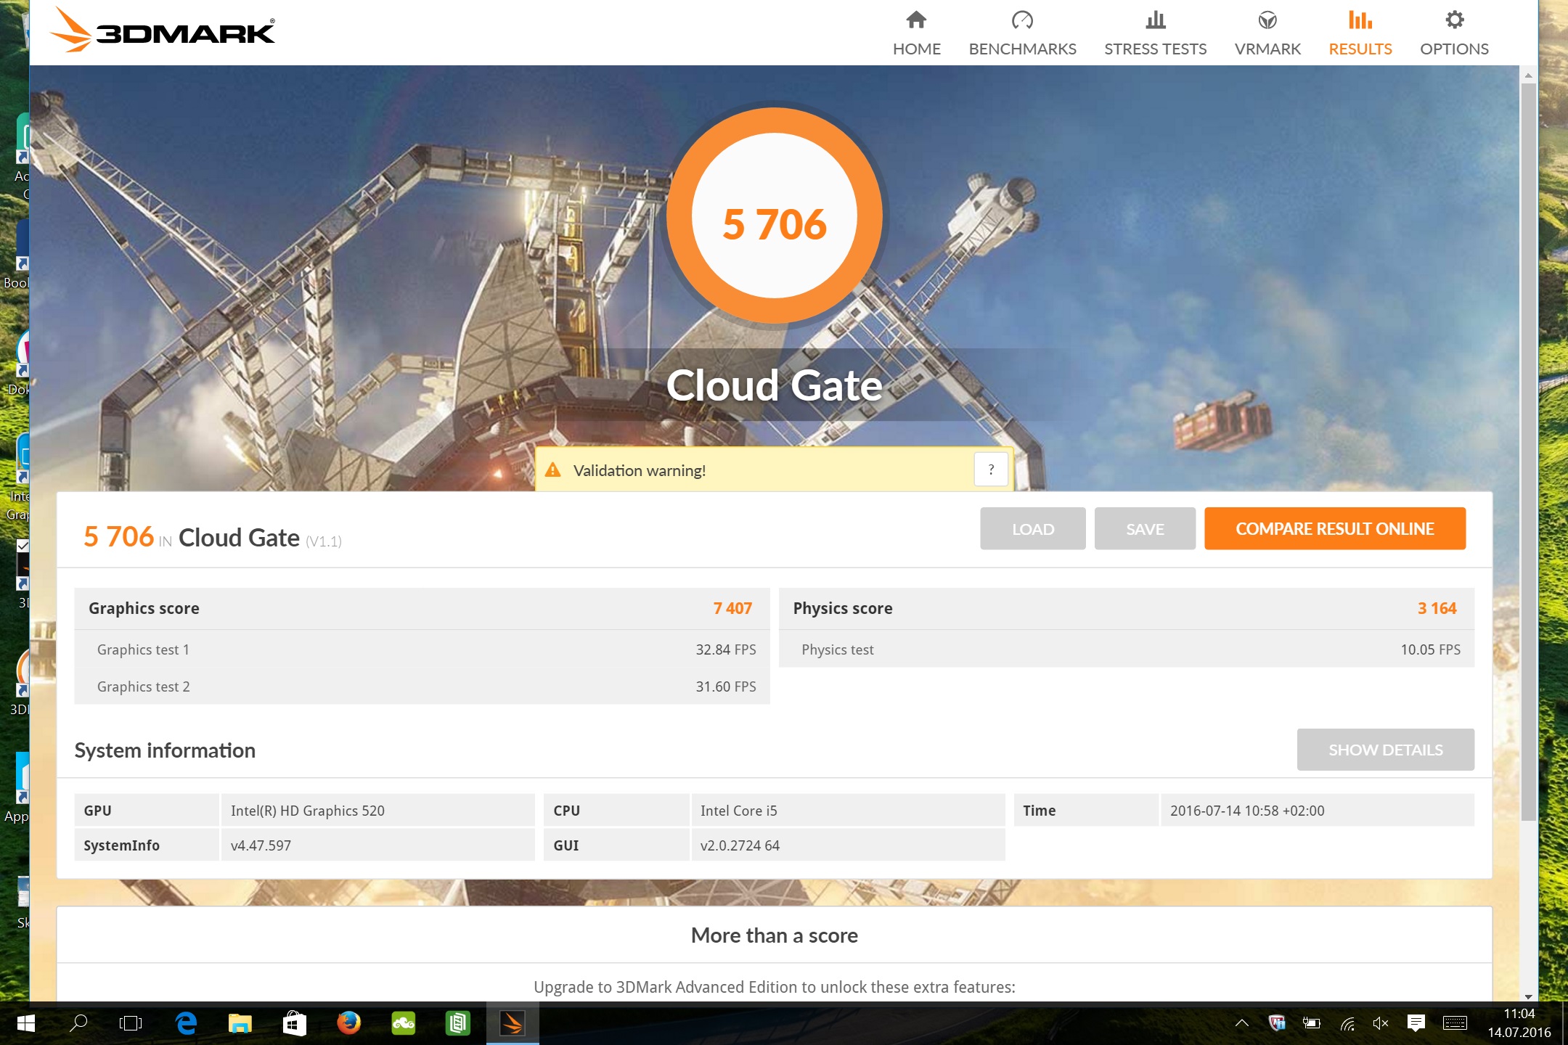Screen dimensions: 1568x1045
Task: Click the scrollbar up arrow
Action: [1528, 75]
